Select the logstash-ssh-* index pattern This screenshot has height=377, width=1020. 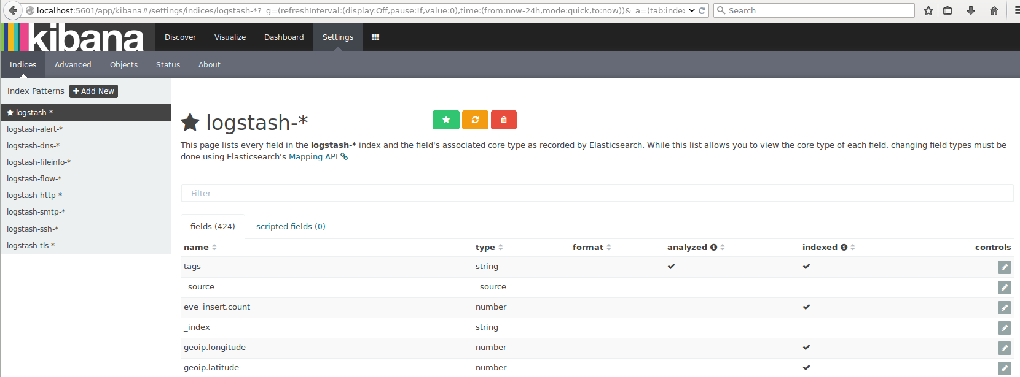tap(85, 229)
